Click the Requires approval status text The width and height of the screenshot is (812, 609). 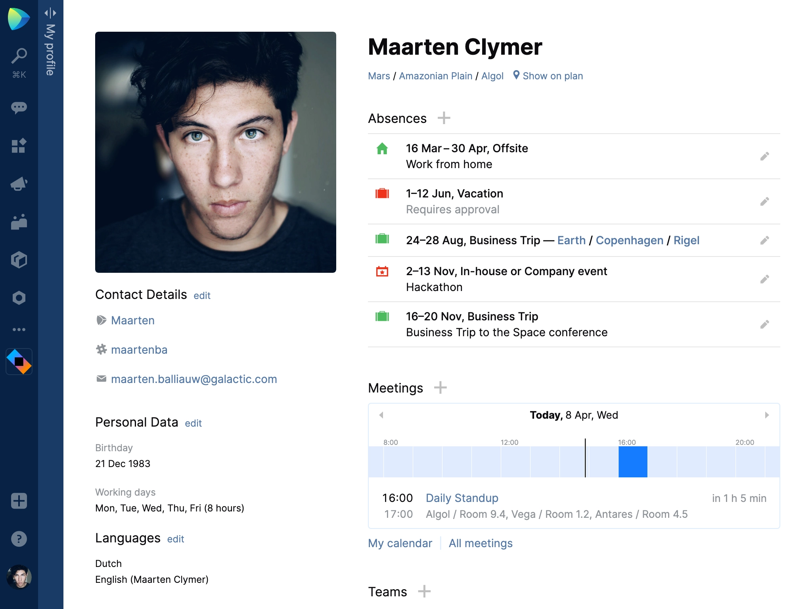point(453,209)
